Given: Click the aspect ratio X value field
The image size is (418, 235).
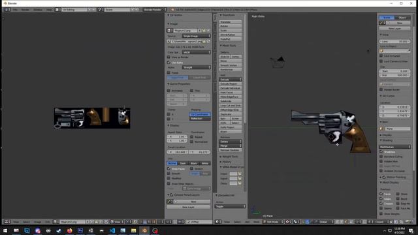Looking at the screenshot, I should point(177,136).
